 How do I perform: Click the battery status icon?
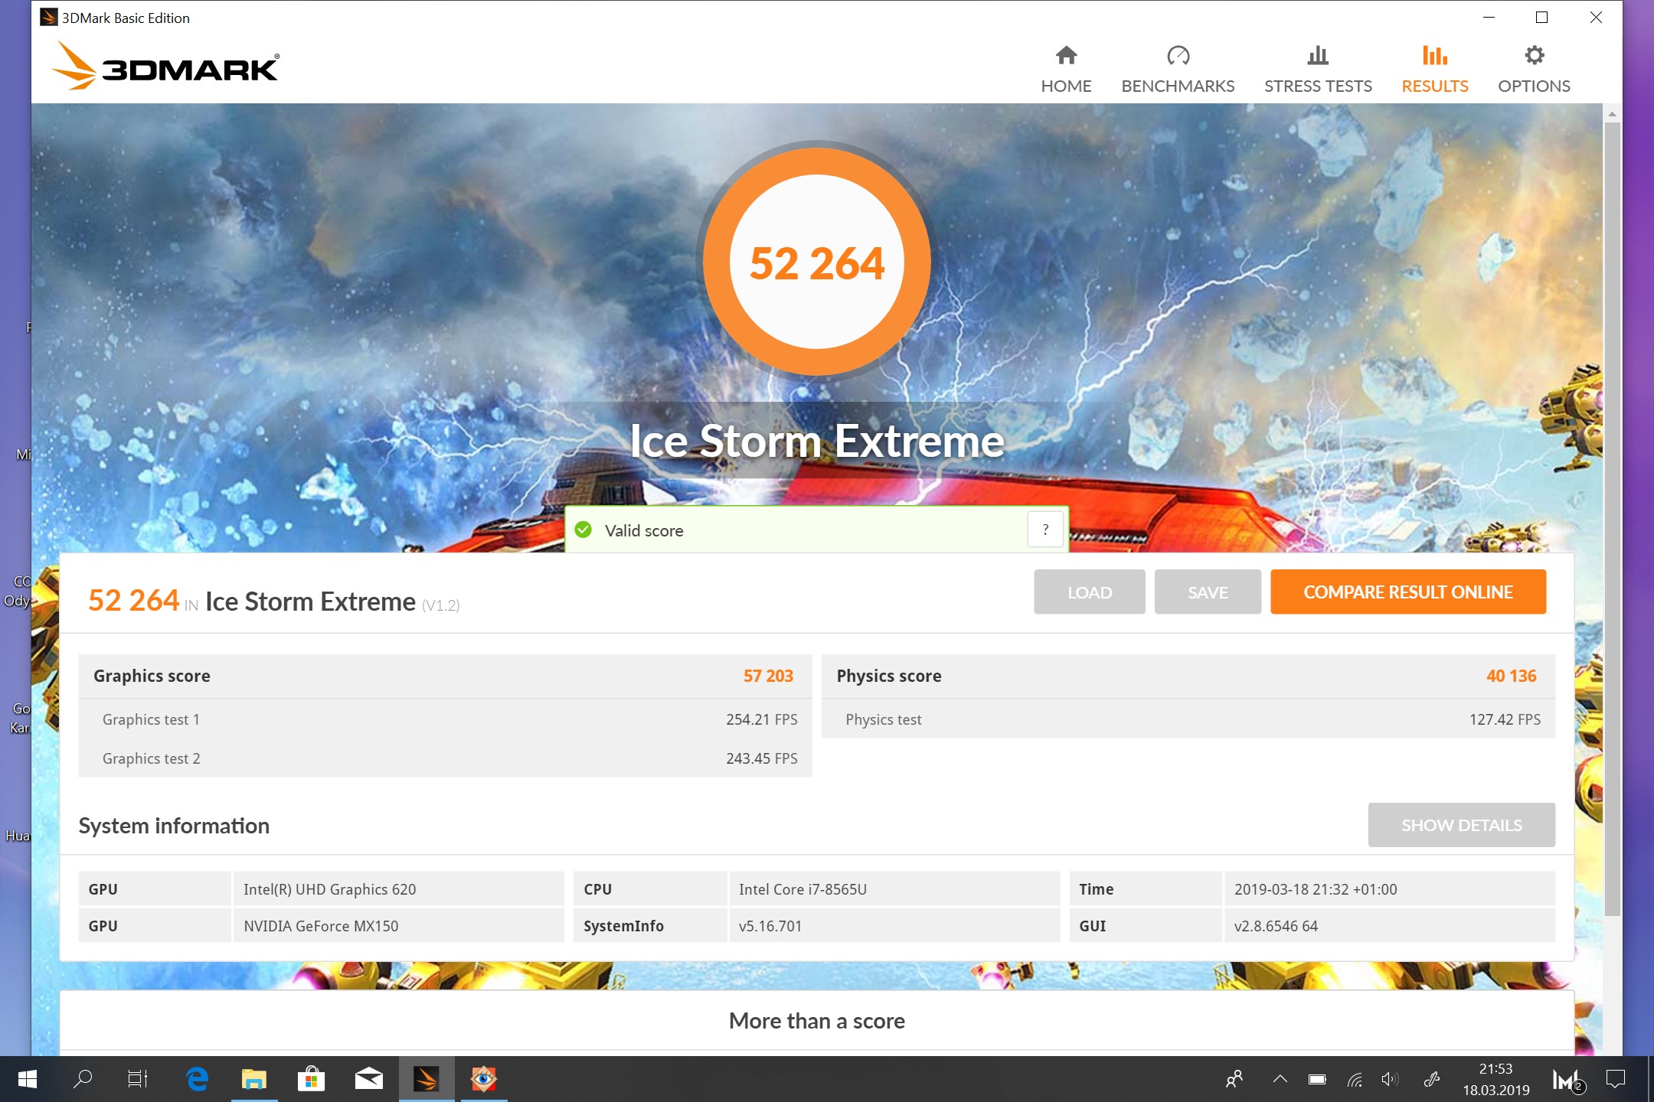coord(1317,1079)
